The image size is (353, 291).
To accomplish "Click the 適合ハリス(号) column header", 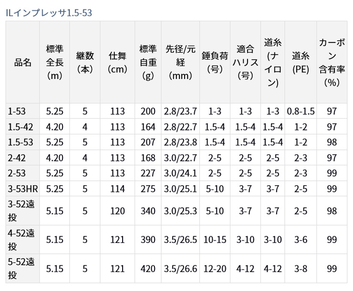I will pyautogui.click(x=245, y=62).
